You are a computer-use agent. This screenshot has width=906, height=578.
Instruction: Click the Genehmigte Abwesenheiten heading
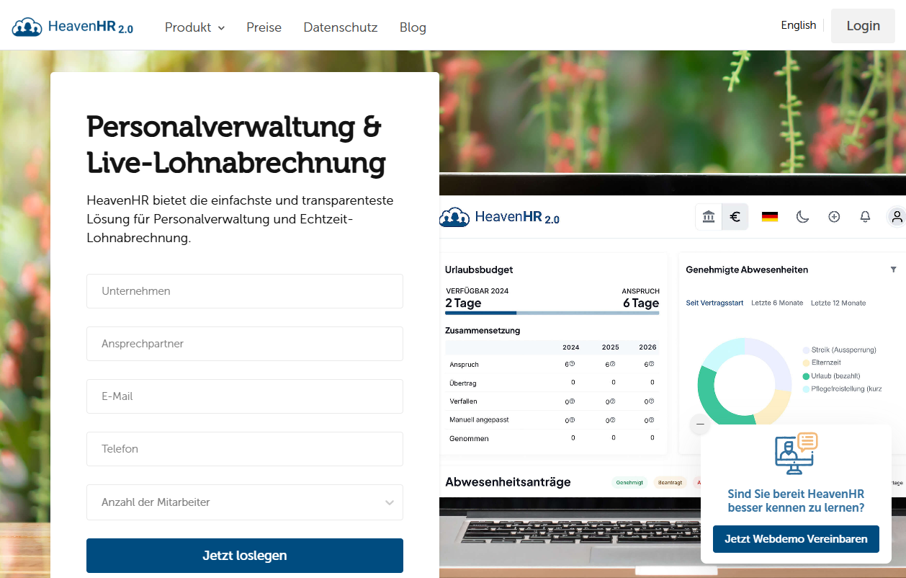point(747,270)
